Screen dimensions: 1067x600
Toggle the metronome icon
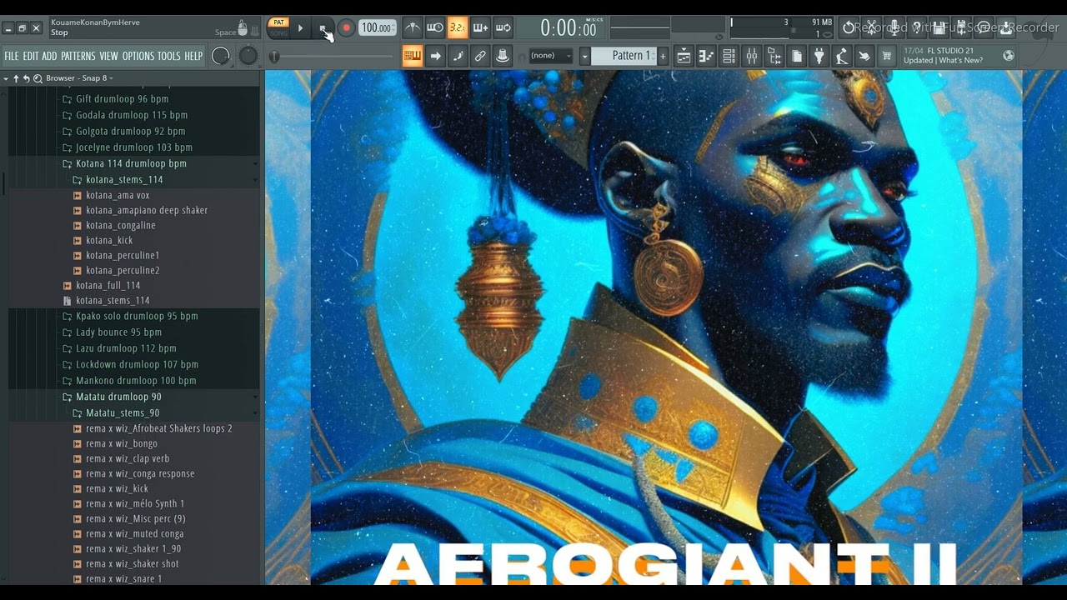[413, 28]
